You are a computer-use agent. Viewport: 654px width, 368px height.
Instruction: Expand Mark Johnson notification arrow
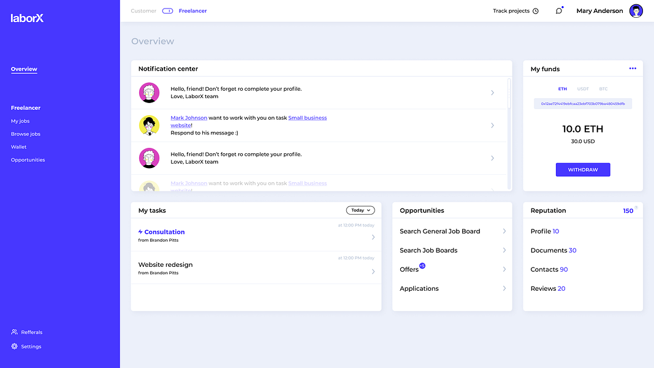pos(493,125)
